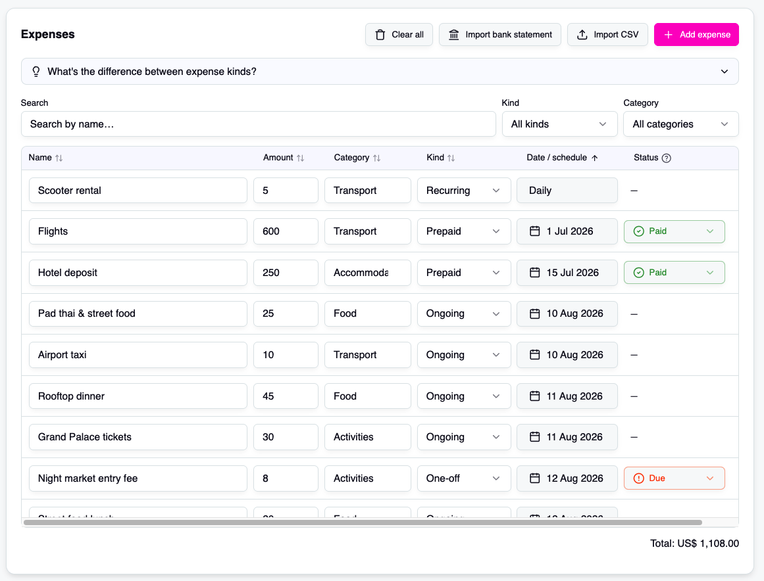
Task: Click the trash icon in Clear all
Action: click(380, 35)
